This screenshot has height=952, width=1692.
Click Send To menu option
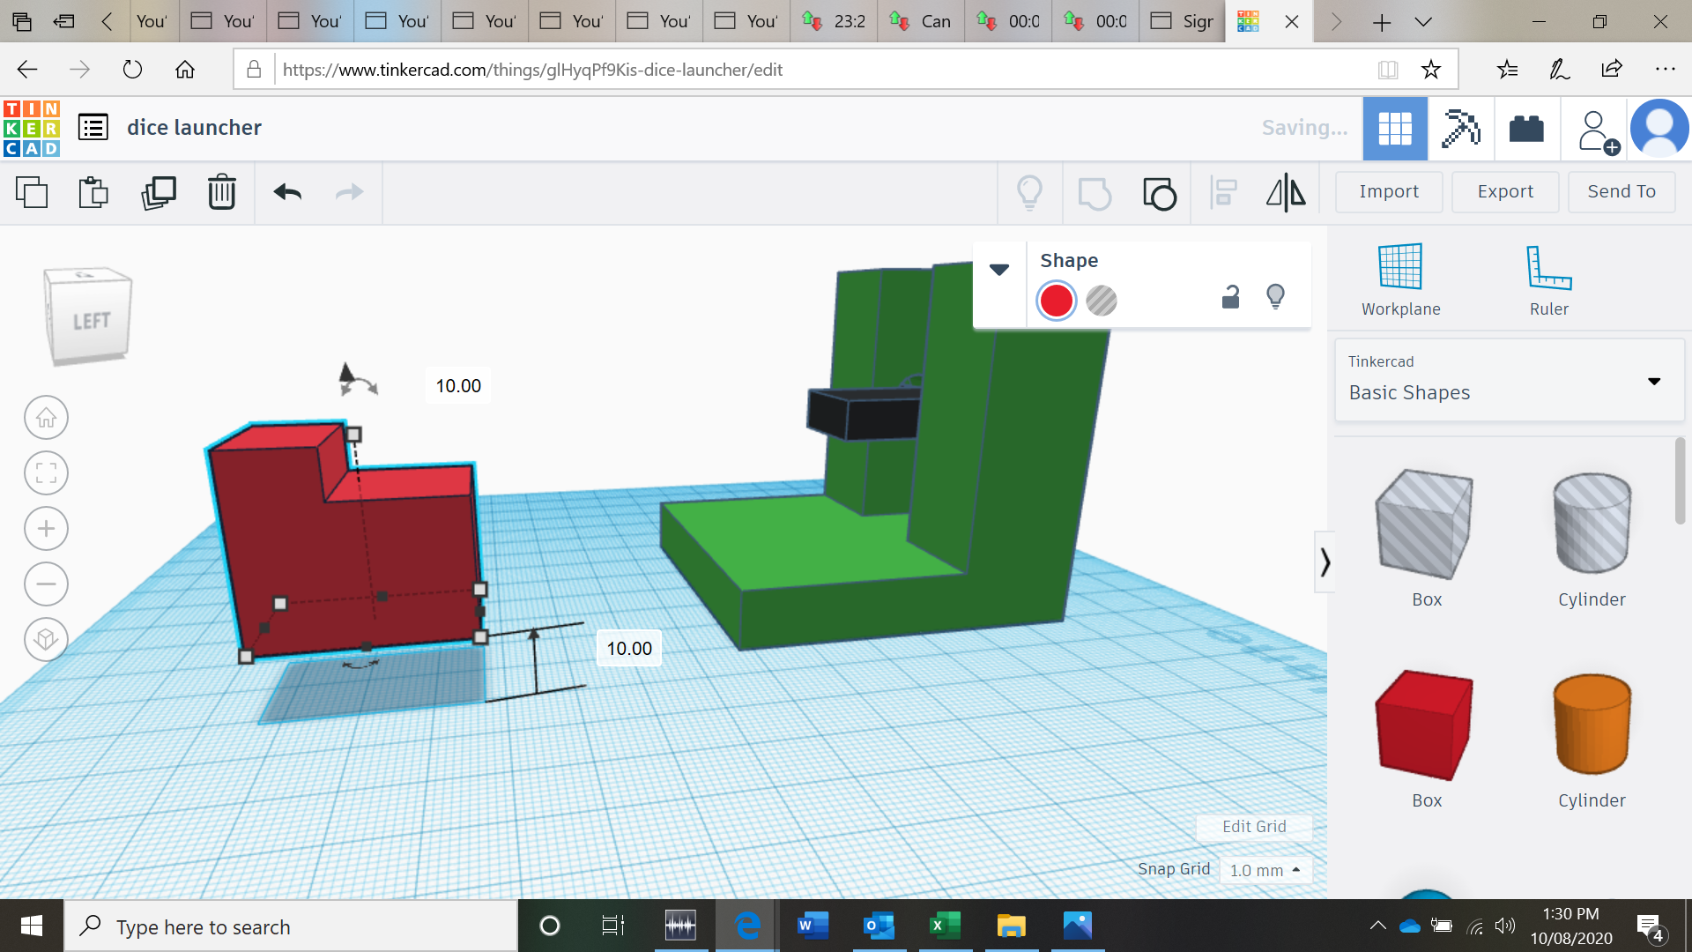(1622, 190)
